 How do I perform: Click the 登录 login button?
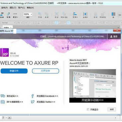(114, 36)
